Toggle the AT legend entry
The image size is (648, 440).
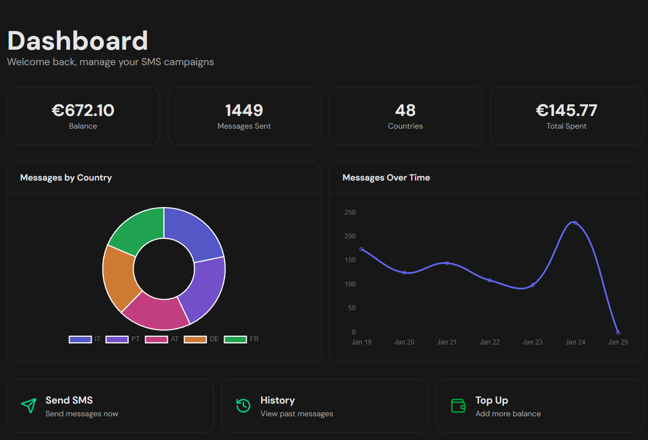point(162,340)
